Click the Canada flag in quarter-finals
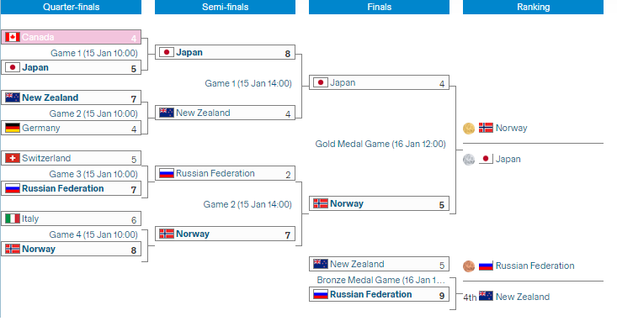The image size is (617, 321). [x=12, y=37]
